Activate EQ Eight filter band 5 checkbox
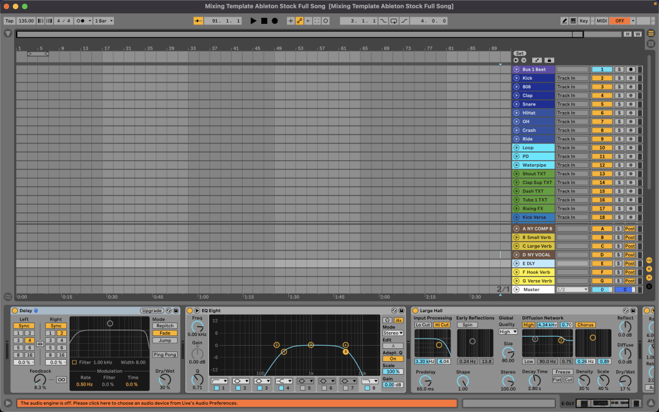 [301, 388]
